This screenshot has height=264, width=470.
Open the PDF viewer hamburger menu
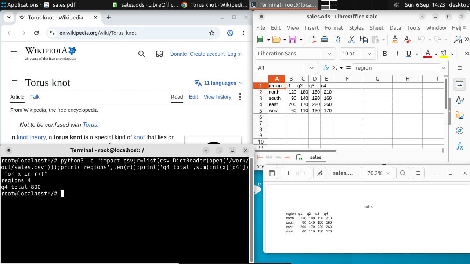click(x=418, y=173)
